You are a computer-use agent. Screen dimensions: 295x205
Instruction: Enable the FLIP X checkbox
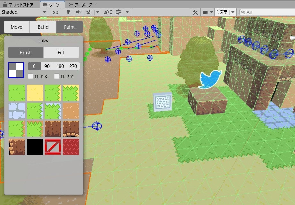30,76
